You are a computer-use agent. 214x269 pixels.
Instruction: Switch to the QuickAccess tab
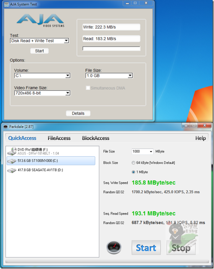pyautogui.click(x=22, y=138)
